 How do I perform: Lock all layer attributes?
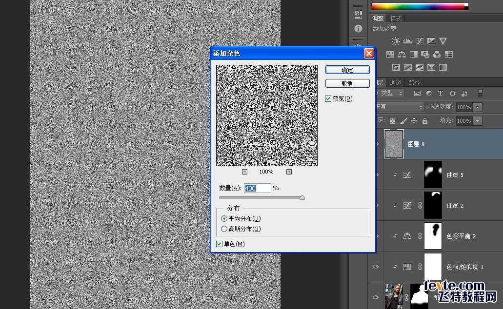425,120
